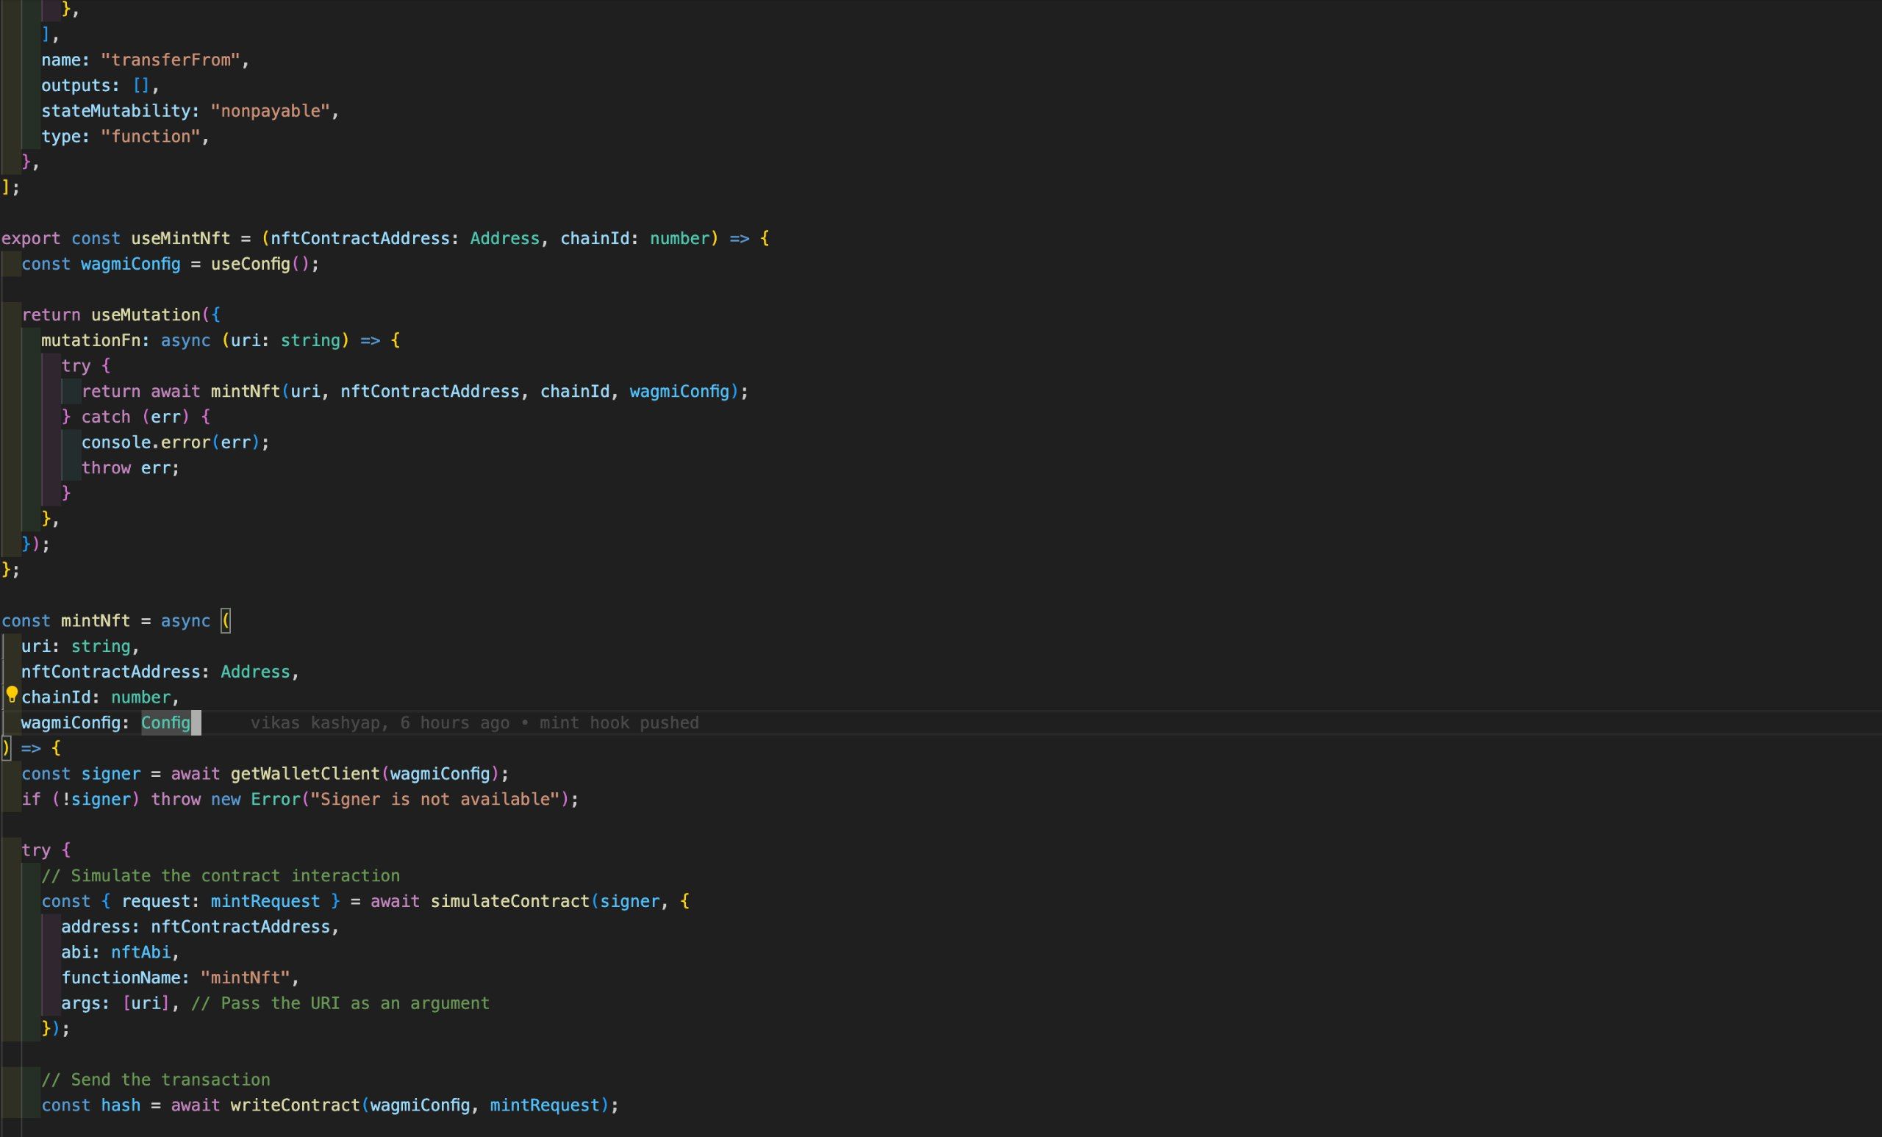Click '[uri]' in the args property
The width and height of the screenshot is (1882, 1137).
point(146,1003)
